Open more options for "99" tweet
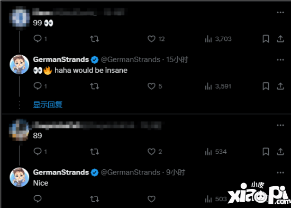The width and height of the screenshot is (291, 208). pos(280,12)
